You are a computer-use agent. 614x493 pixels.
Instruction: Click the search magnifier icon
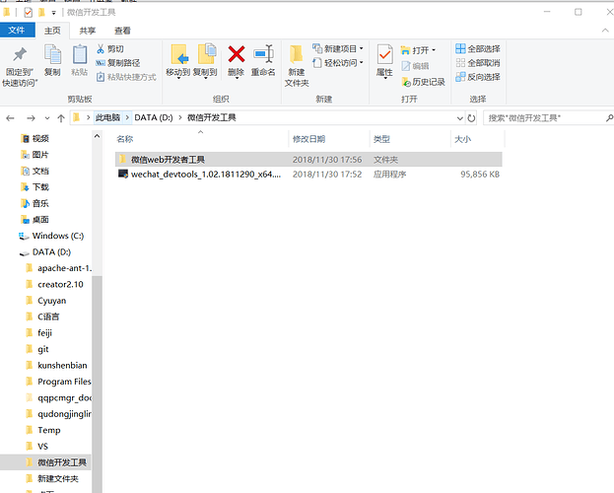609,118
